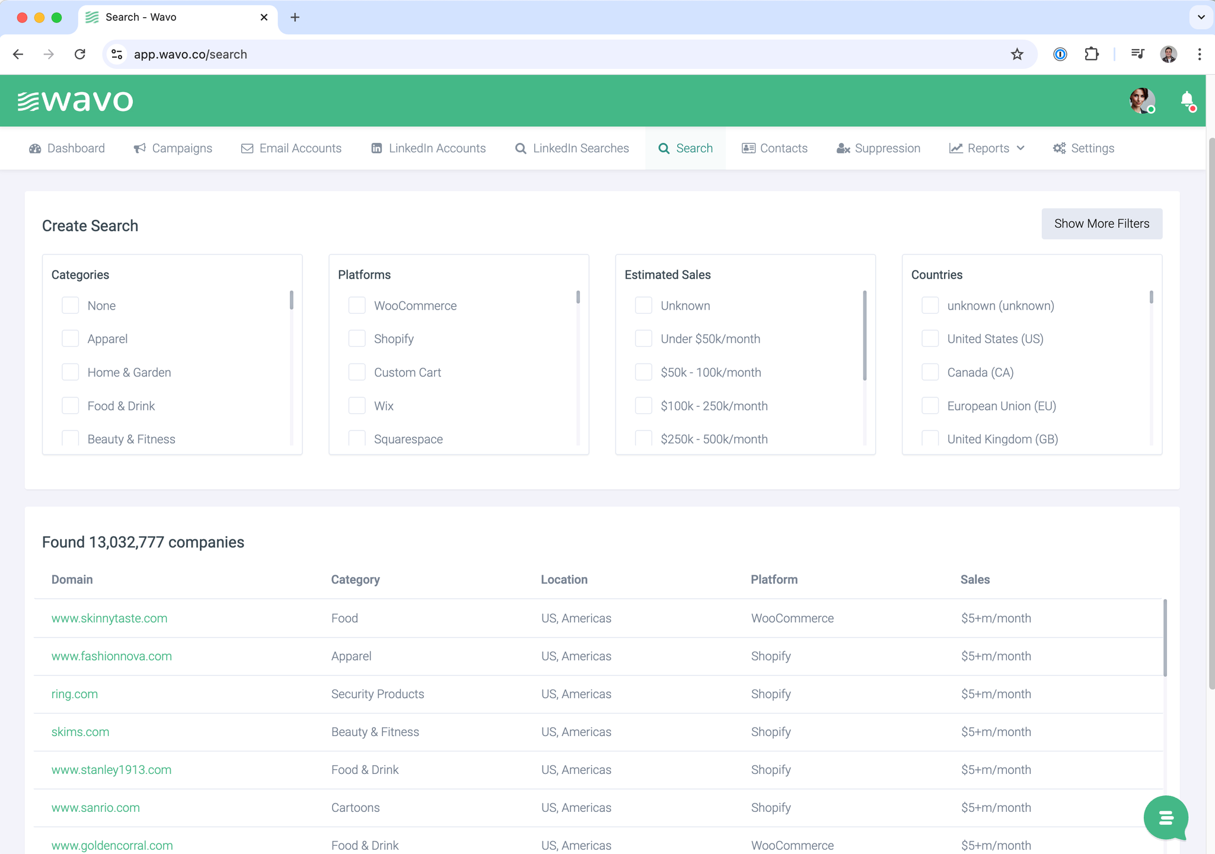Open Chrome's three-dot menu
The width and height of the screenshot is (1215, 854).
point(1199,55)
